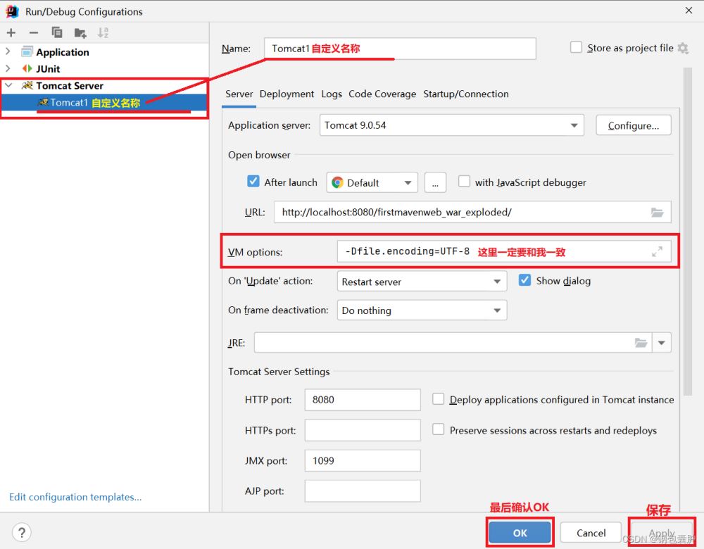This screenshot has width=704, height=549.
Task: Switch to the Logs tab
Action: (x=332, y=94)
